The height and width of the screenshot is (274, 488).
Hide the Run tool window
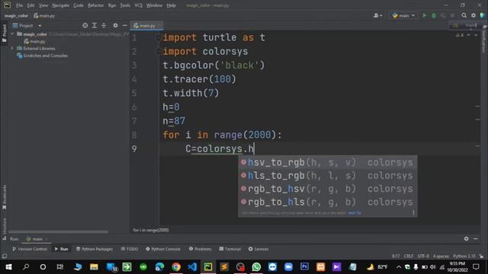coord(476,238)
